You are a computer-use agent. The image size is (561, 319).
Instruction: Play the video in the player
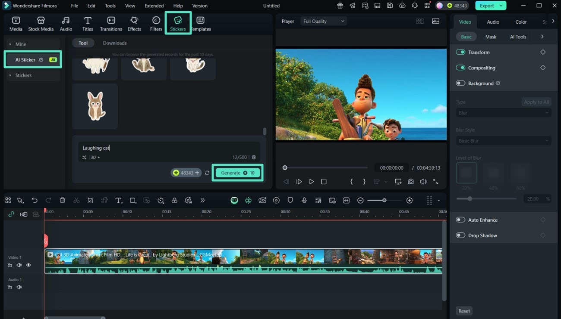311,182
